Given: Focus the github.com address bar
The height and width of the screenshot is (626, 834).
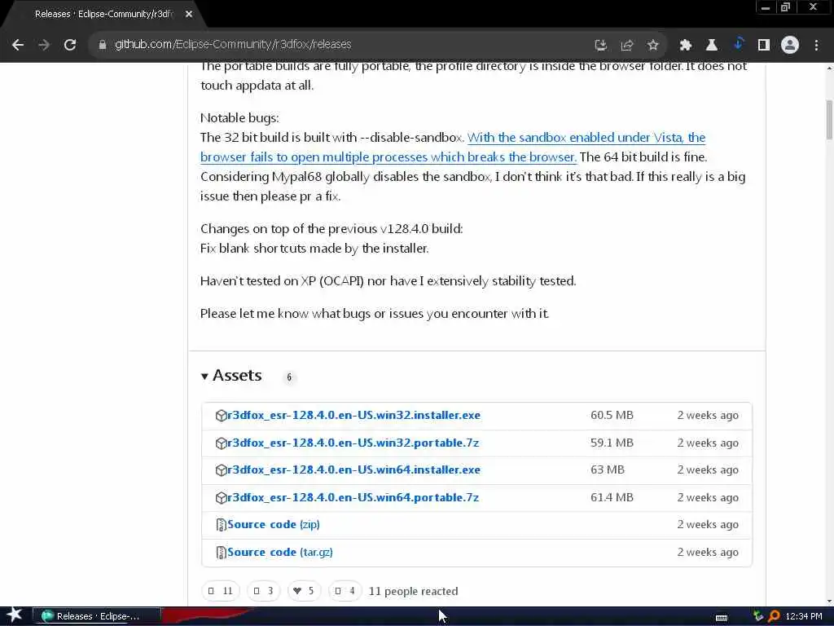Looking at the screenshot, I should (x=340, y=45).
